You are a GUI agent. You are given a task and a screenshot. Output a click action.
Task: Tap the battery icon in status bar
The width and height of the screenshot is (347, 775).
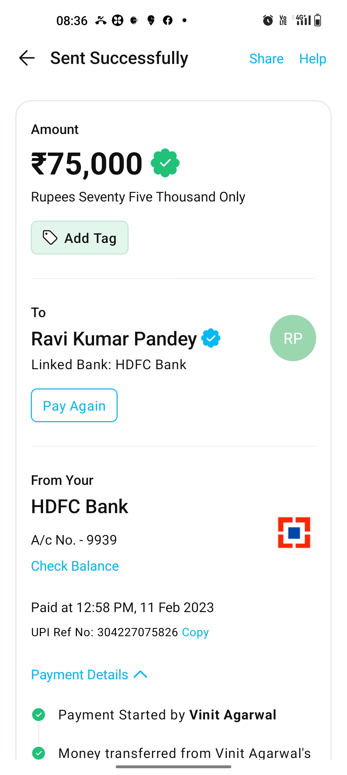click(x=317, y=21)
